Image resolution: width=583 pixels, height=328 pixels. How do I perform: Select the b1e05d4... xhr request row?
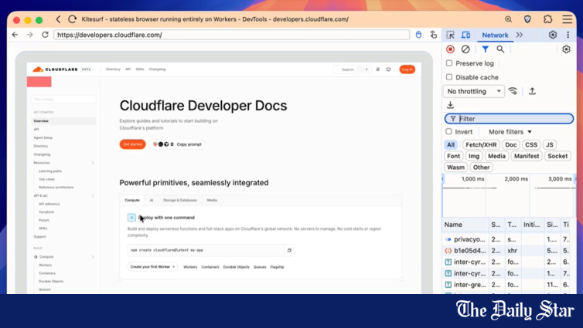pyautogui.click(x=506, y=251)
